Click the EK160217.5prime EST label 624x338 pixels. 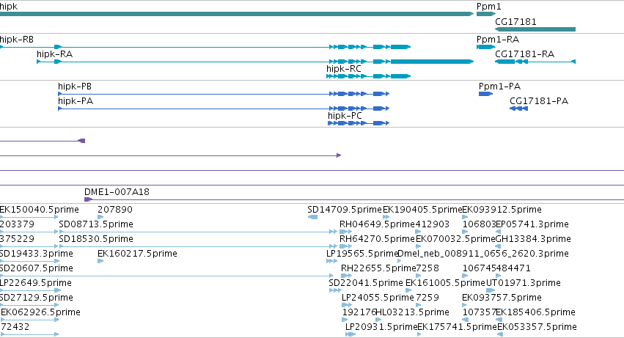point(137,254)
